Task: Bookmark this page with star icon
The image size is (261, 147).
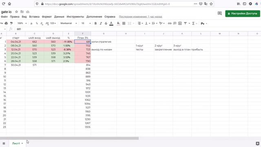Action: coord(211,4)
